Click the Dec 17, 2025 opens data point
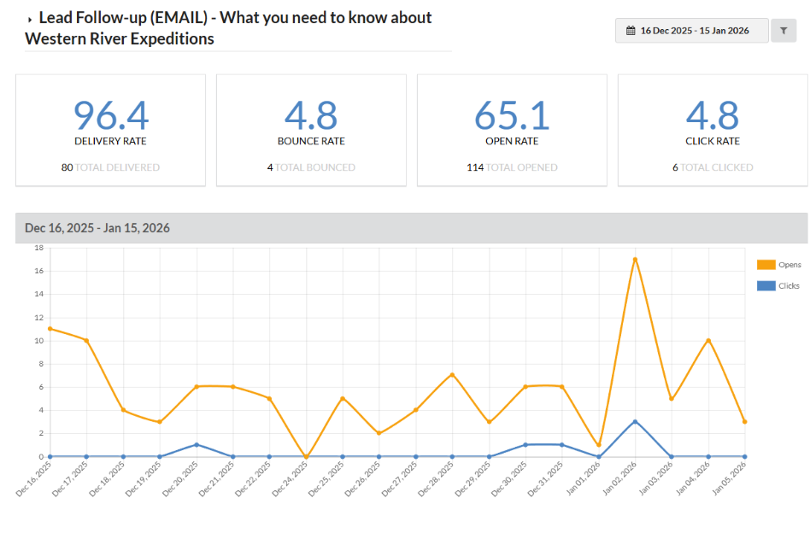The height and width of the screenshot is (545, 810). point(86,341)
